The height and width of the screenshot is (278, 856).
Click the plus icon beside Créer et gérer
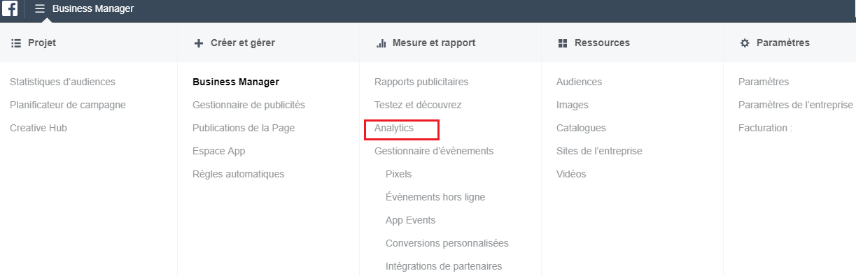pos(198,43)
